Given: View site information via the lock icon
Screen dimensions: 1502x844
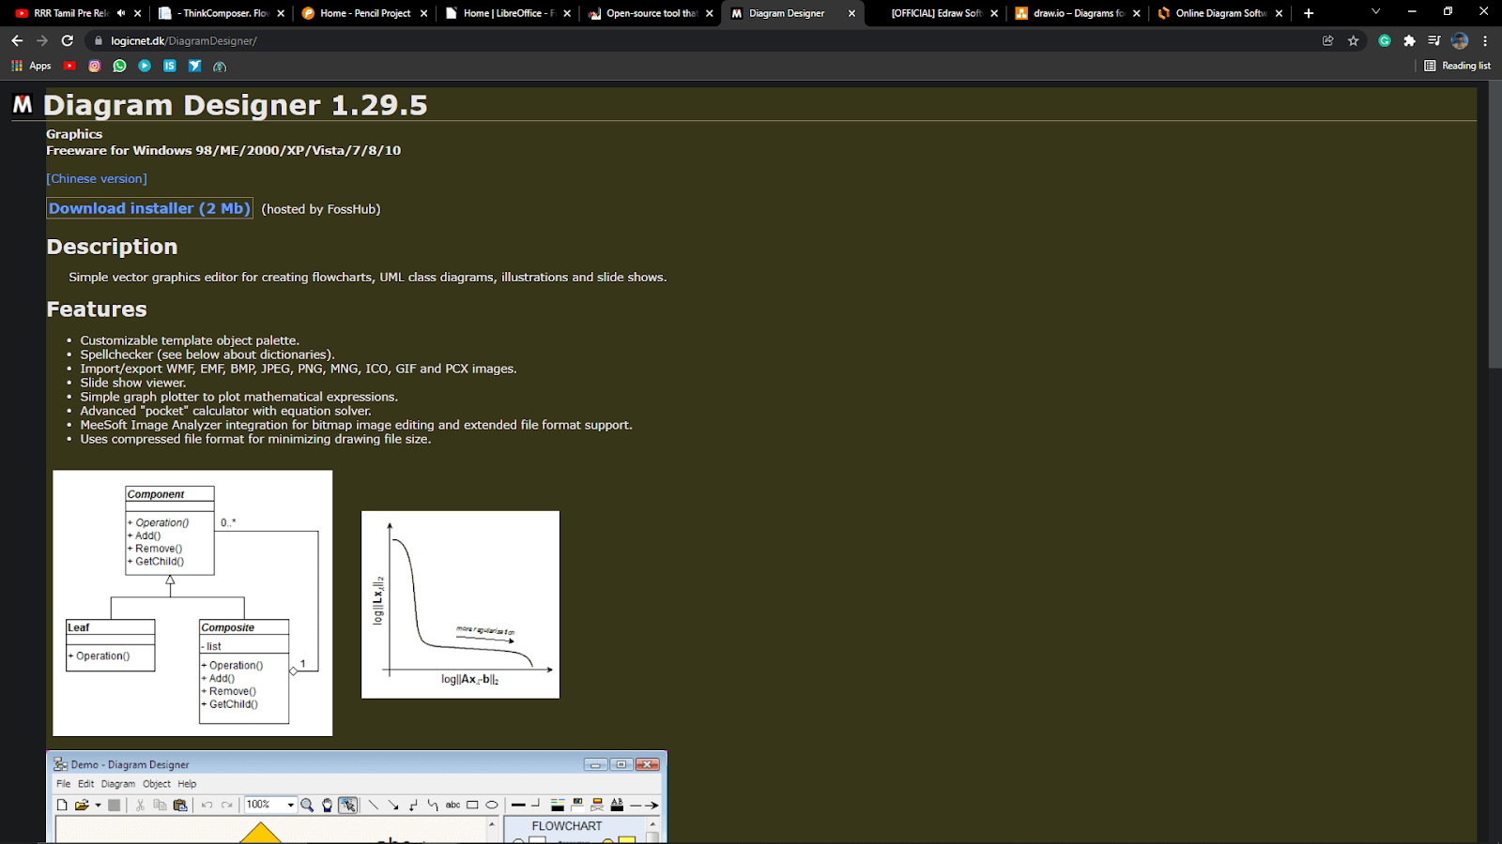Looking at the screenshot, I should [99, 40].
